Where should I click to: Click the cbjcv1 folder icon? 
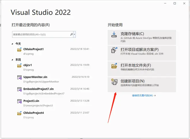[19, 65]
